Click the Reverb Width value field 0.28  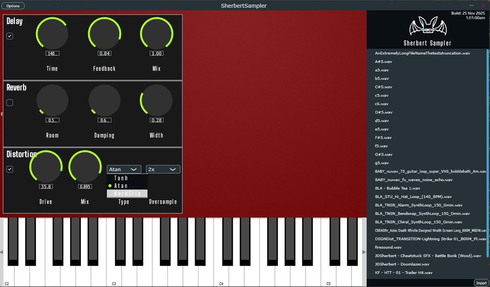(x=156, y=120)
